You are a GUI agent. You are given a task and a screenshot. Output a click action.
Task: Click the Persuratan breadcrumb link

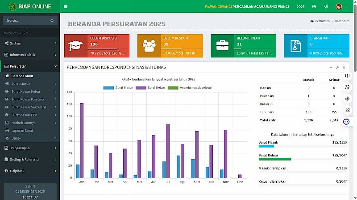pos(321,21)
